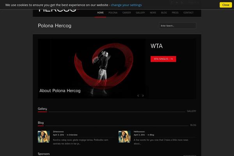Open the CAREER menu item
Viewport: 234px width, 156px height.
point(126,13)
